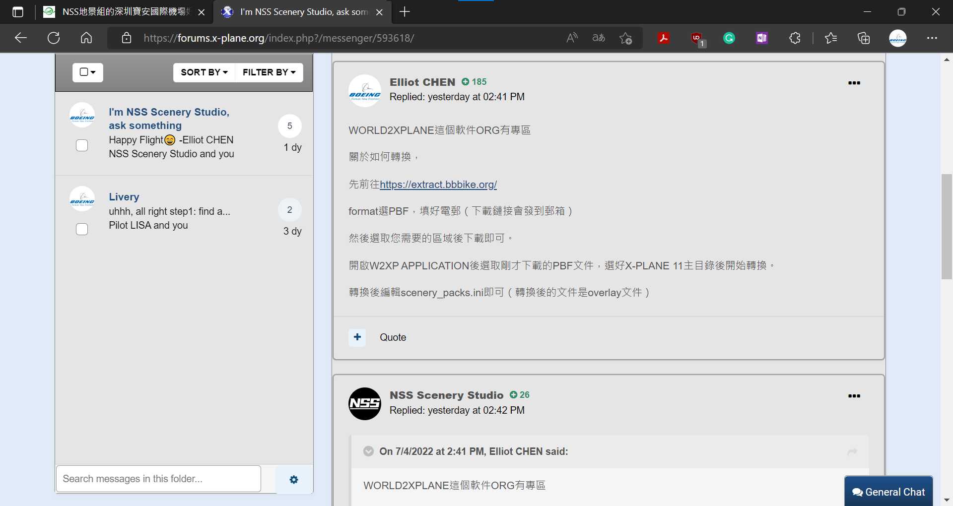Screen dimensions: 953x506
Task: Minimize the browser window
Action: (x=868, y=12)
